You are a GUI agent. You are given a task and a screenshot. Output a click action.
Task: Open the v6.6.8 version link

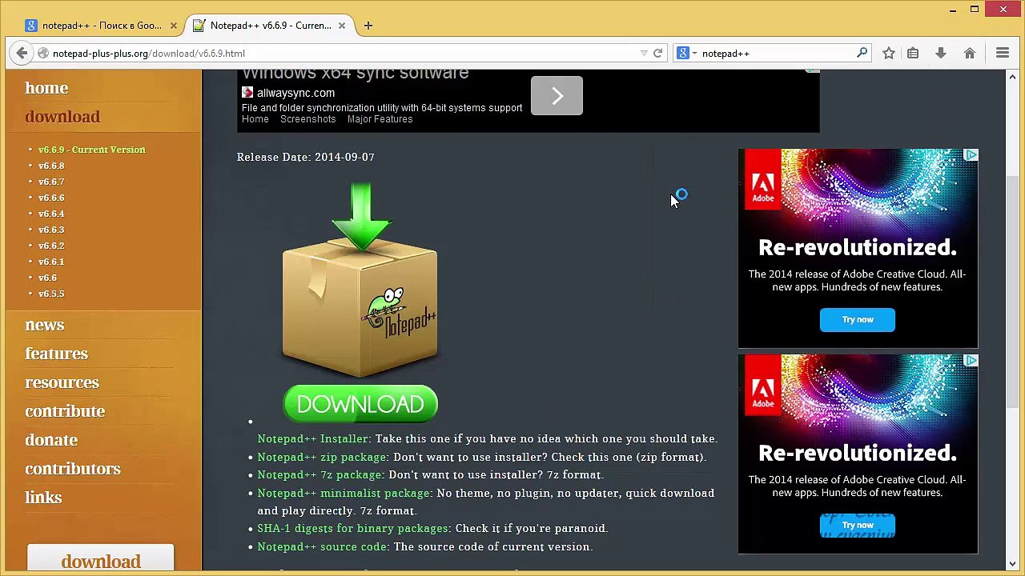(x=51, y=166)
